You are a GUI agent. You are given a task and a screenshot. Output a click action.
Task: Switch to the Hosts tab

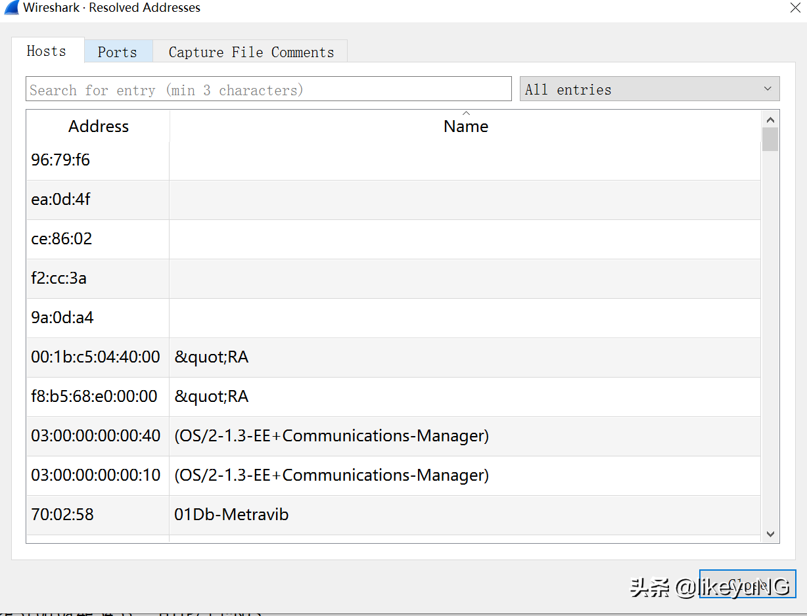coord(48,51)
